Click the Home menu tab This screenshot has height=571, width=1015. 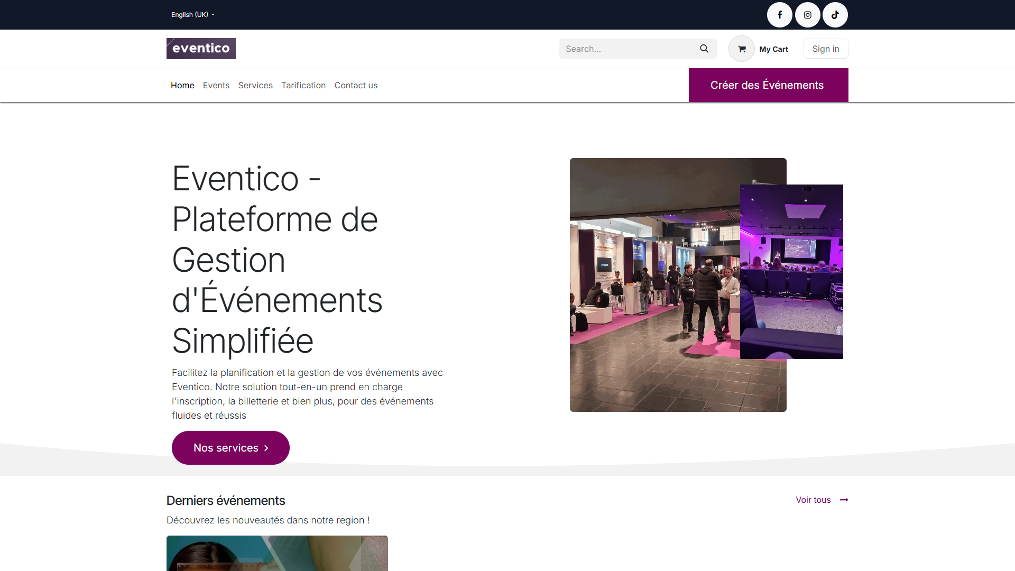pyautogui.click(x=182, y=85)
